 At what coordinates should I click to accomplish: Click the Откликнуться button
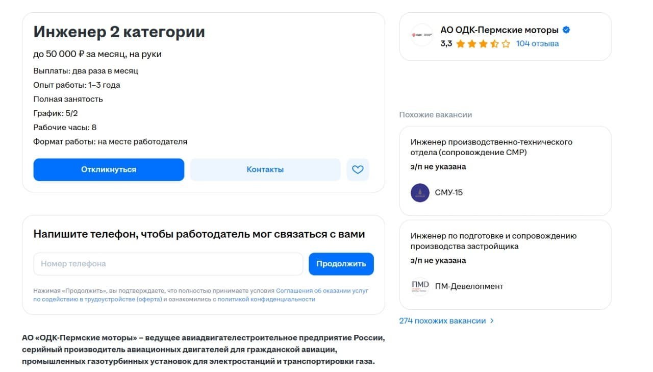click(108, 169)
